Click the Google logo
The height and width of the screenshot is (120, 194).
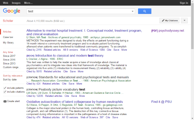tap(12, 11)
